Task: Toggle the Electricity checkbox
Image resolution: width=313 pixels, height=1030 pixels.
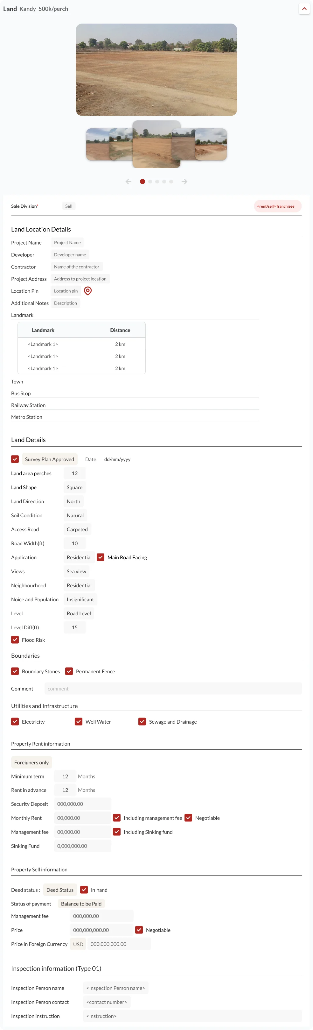Action: [x=15, y=722]
